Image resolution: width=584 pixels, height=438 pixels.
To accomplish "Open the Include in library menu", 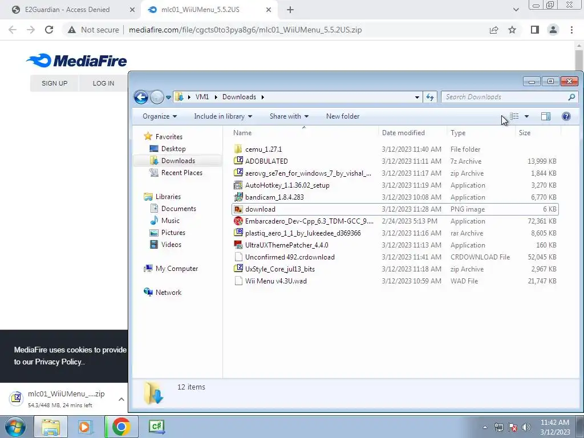I will 223,116.
